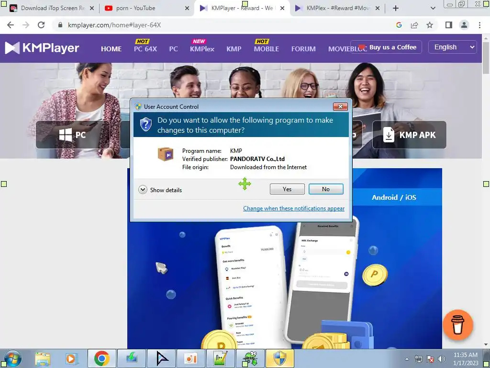Open the KMPlex menu item
Image resolution: width=490 pixels, height=368 pixels.
202,49
